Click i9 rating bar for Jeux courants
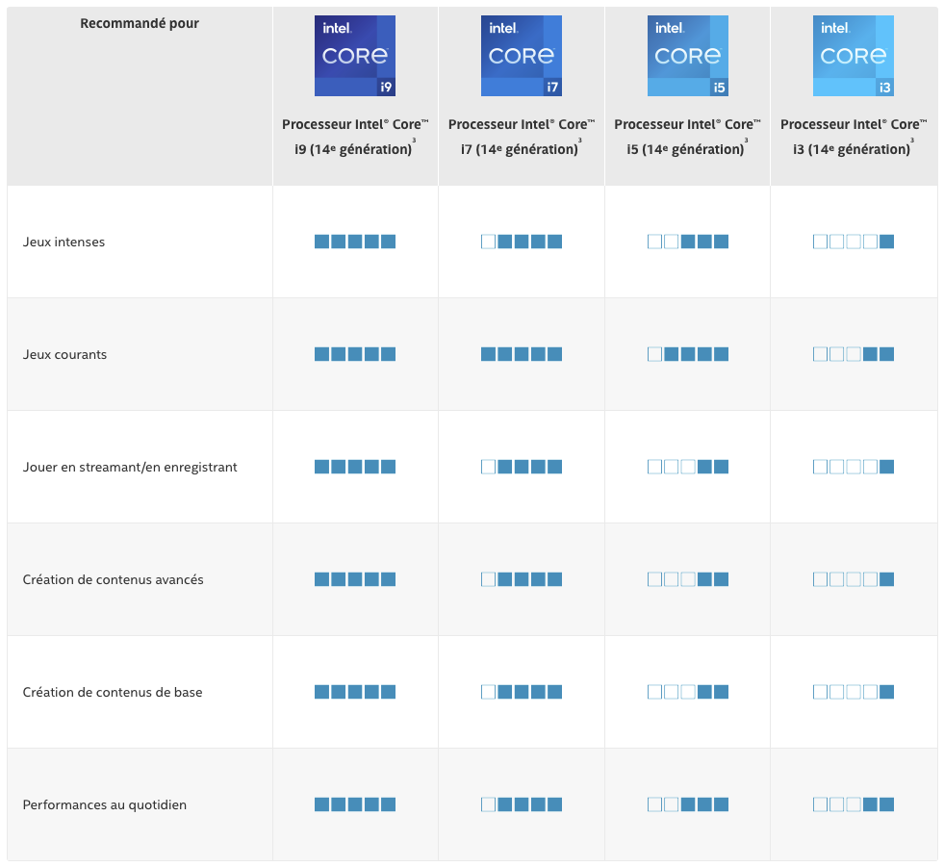 tap(355, 354)
